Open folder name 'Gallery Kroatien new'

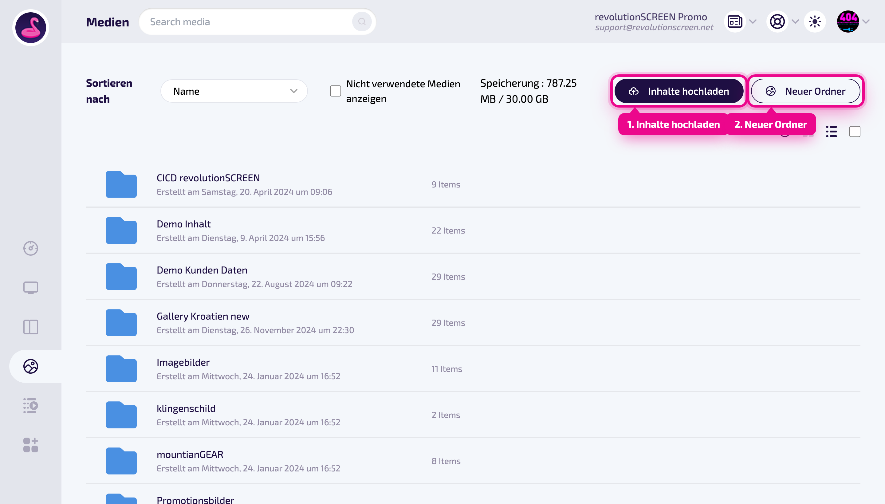coord(203,316)
